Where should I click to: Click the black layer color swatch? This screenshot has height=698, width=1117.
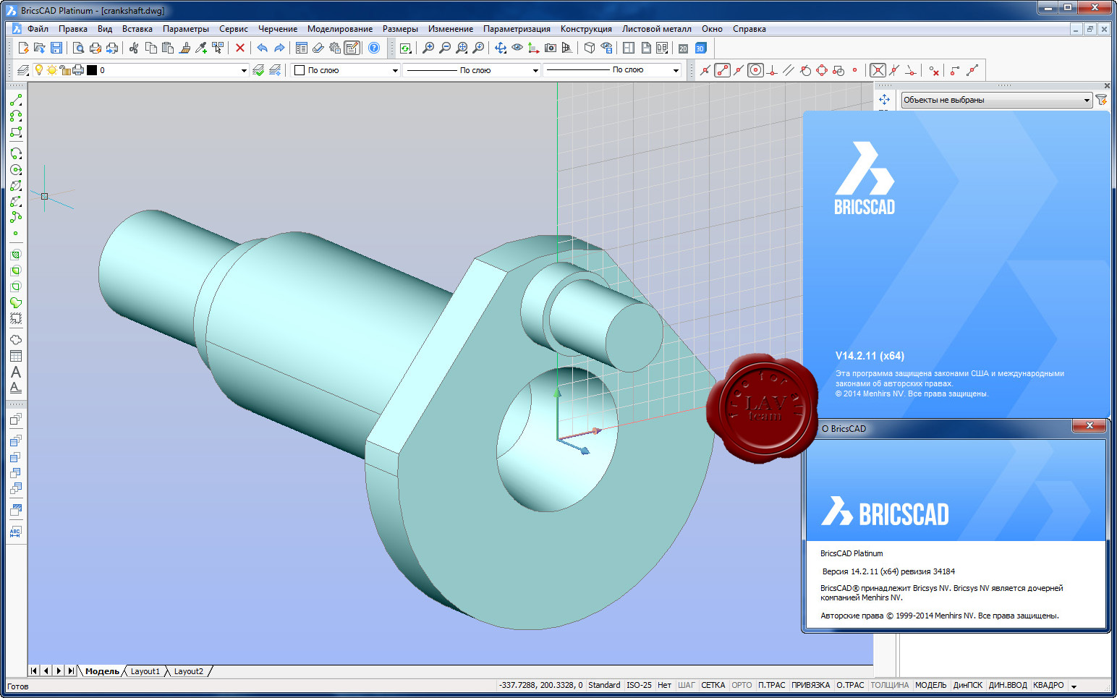coord(92,70)
